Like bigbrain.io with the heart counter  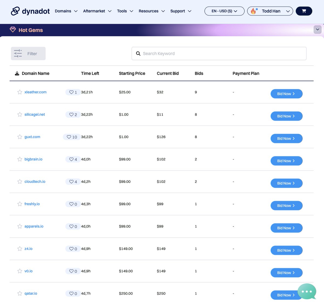pyautogui.click(x=73, y=159)
